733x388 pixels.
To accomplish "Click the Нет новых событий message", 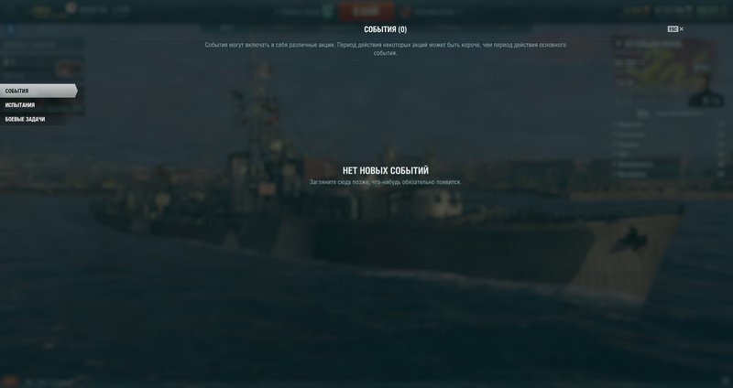I will (x=385, y=170).
